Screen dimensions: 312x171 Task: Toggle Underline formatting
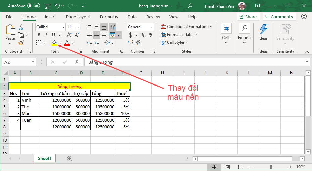pyautogui.click(x=53, y=35)
